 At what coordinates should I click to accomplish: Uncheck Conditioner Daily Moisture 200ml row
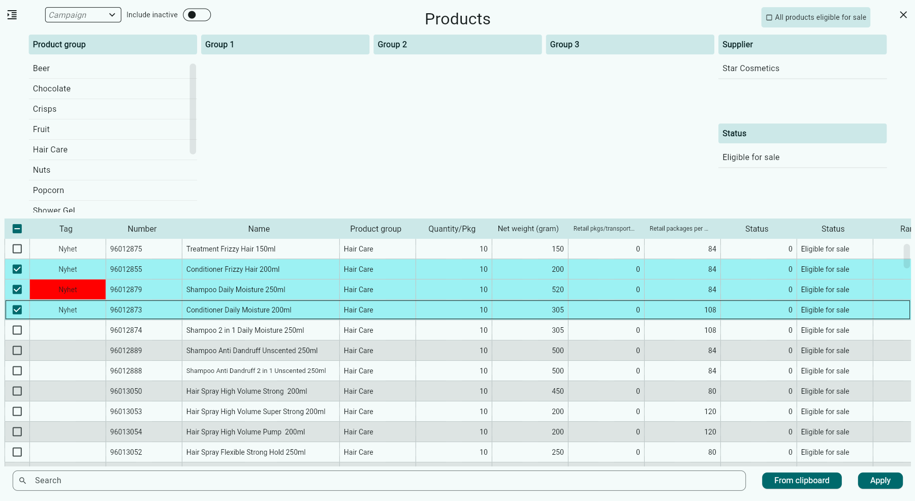pyautogui.click(x=17, y=310)
